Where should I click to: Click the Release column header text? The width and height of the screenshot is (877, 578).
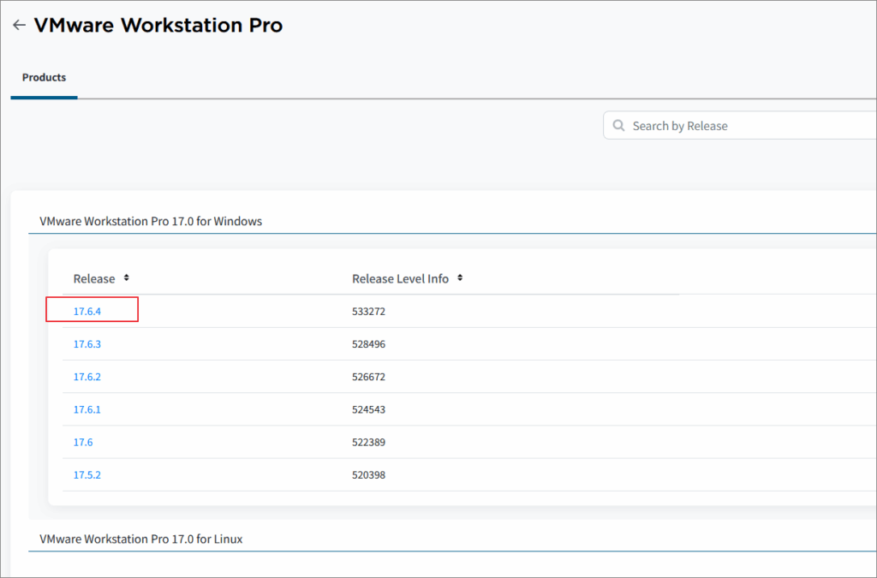[x=94, y=278]
